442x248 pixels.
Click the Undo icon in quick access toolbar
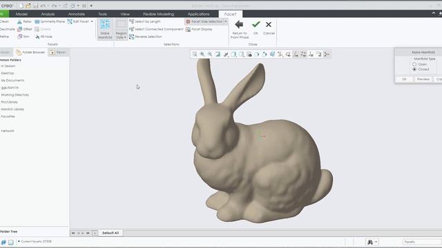43,6
